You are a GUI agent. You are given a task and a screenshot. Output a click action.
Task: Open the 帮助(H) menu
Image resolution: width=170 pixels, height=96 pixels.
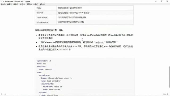(x=42, y=4)
